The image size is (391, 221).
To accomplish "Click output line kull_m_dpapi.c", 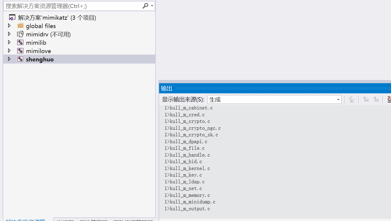I will point(186,142).
